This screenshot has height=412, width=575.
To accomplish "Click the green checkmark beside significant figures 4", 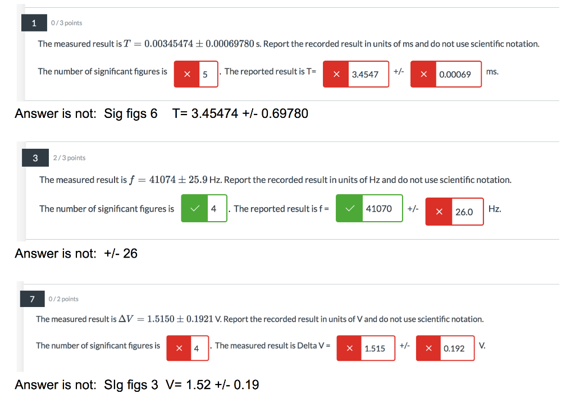I will click(x=194, y=208).
